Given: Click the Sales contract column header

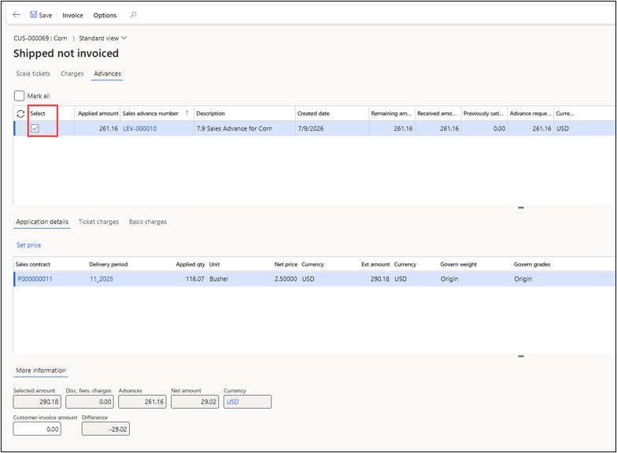Looking at the screenshot, I should pyautogui.click(x=33, y=264).
